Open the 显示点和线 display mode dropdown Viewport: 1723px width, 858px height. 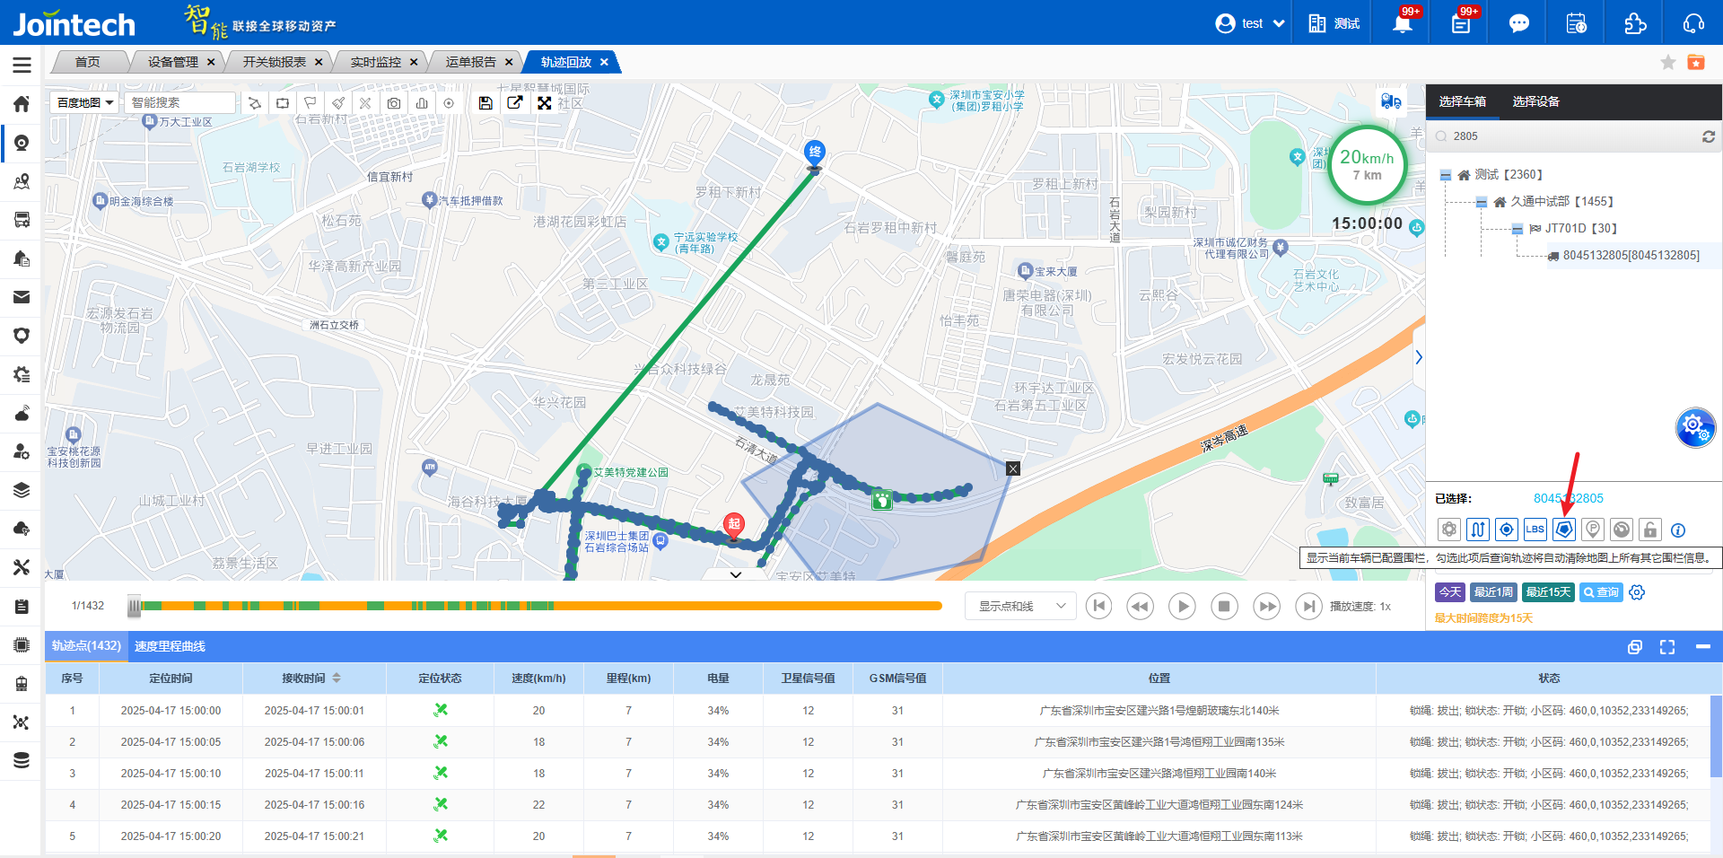(1020, 607)
